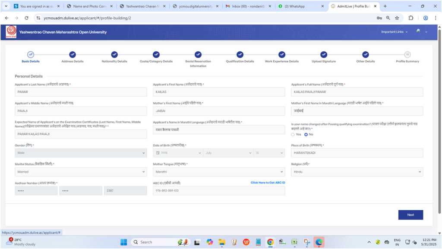Open the Religion dropdown
442x249 pixels.
(x=357, y=172)
